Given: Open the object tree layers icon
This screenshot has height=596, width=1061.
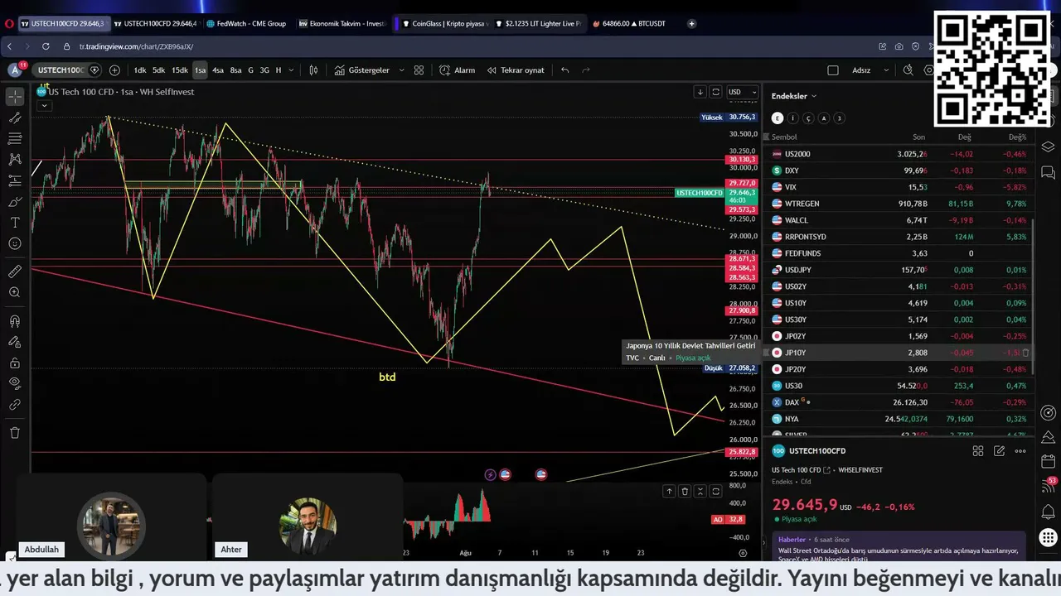Looking at the screenshot, I should tap(1048, 147).
